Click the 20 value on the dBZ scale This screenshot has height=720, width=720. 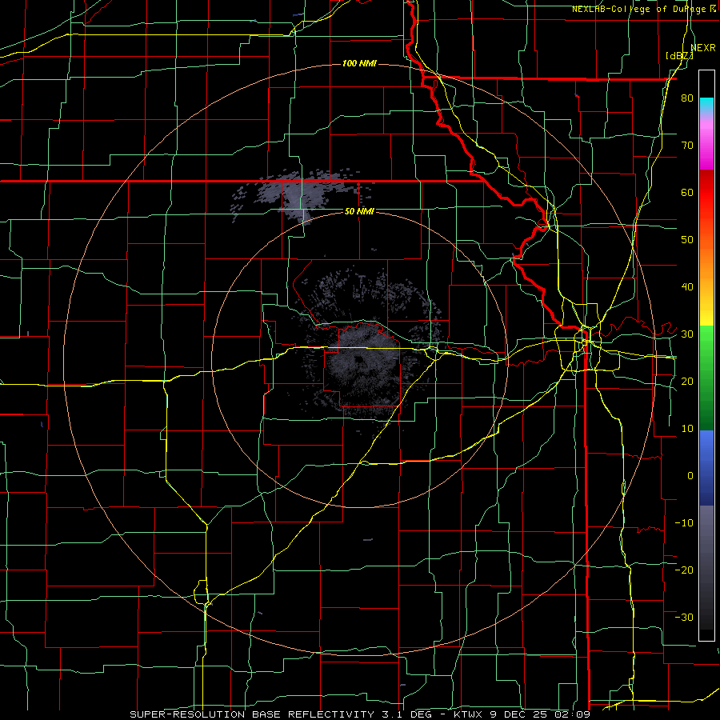(687, 381)
